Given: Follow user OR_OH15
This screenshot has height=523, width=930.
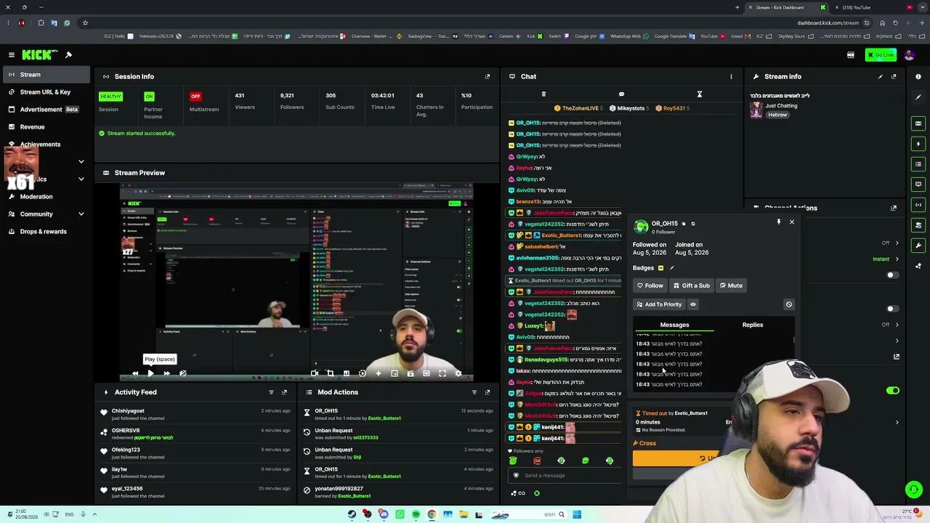Looking at the screenshot, I should [650, 286].
